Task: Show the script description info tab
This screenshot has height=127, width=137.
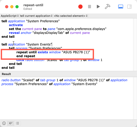Action: (4, 123)
